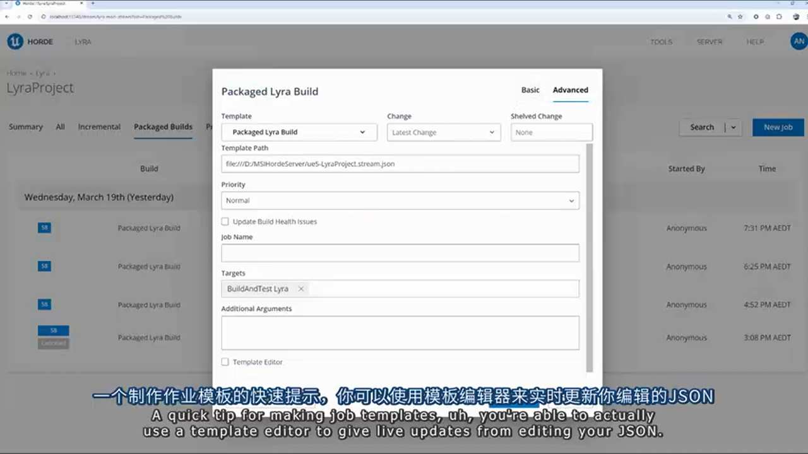Click the Horde Unreal Engine logo

click(x=15, y=42)
